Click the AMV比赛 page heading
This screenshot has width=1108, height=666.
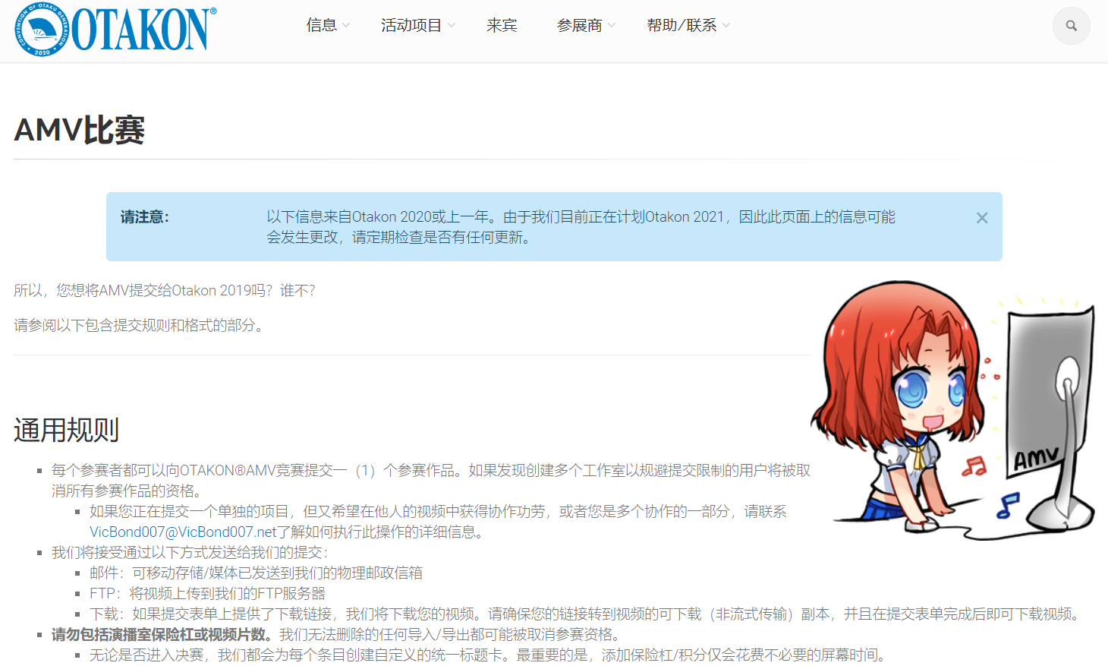(80, 130)
